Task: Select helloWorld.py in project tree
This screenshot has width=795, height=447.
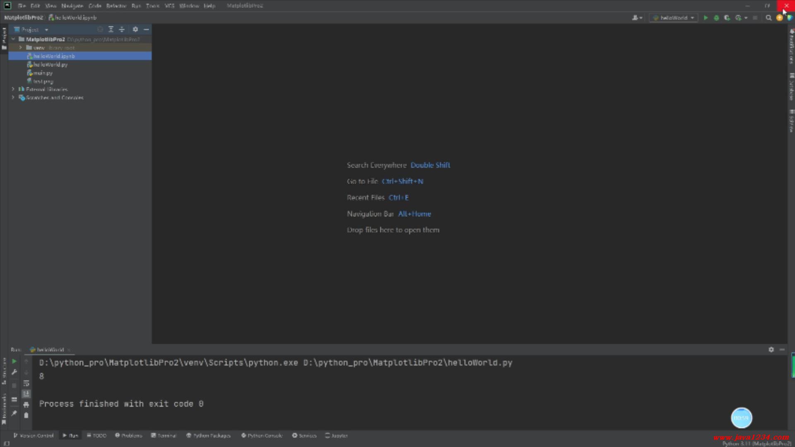Action: tap(50, 65)
